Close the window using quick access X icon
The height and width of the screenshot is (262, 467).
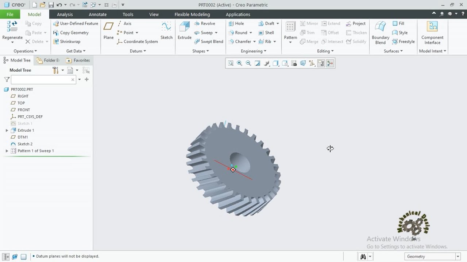coord(106,5)
